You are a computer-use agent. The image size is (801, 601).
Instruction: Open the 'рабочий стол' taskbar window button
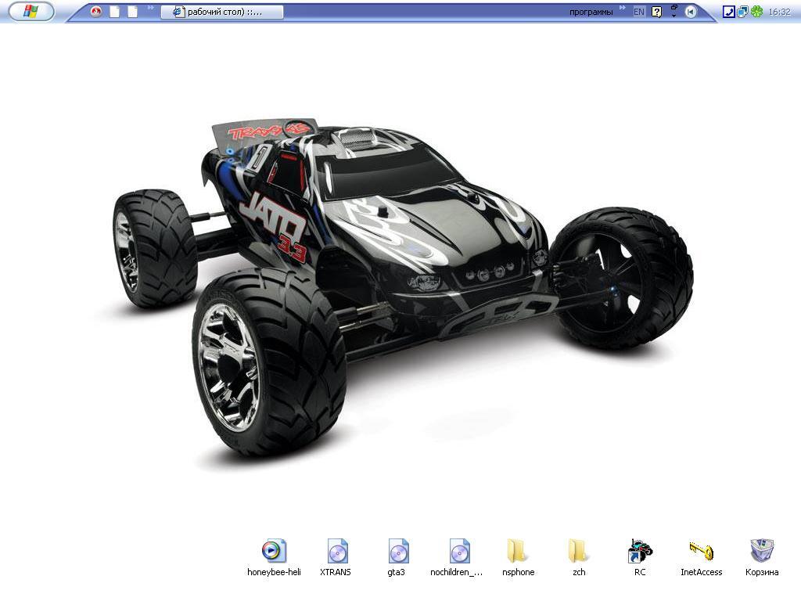pos(222,12)
